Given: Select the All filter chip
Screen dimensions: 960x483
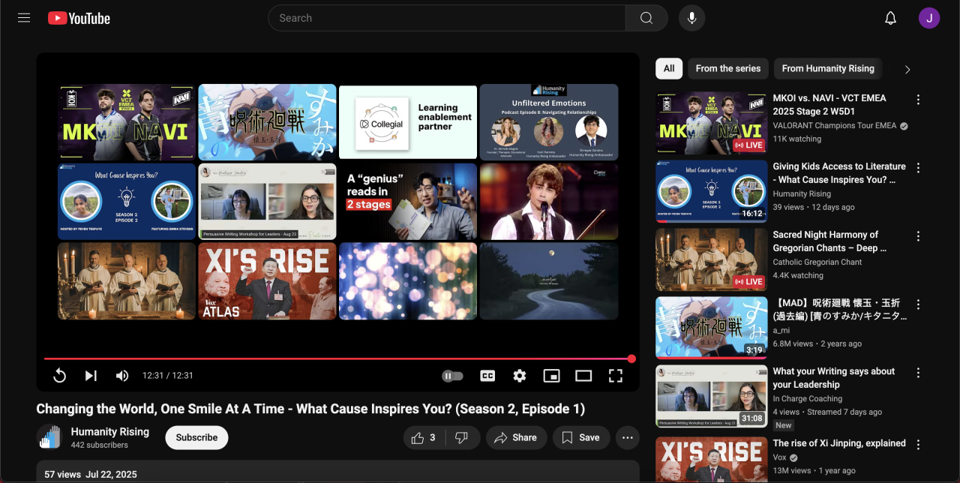Looking at the screenshot, I should point(669,68).
